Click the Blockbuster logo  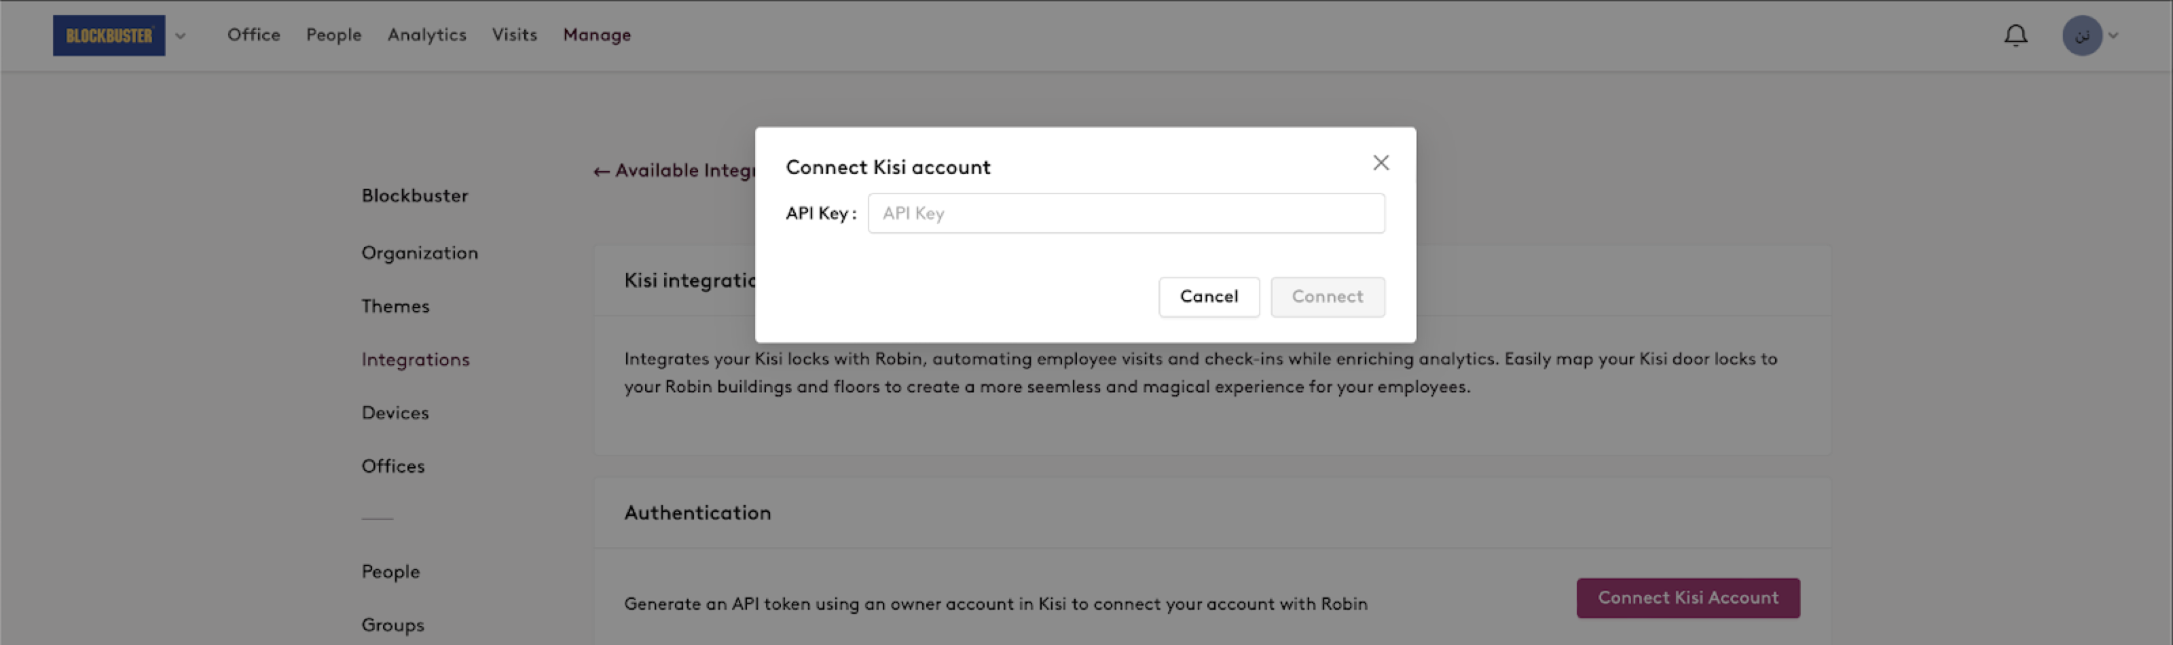109,35
